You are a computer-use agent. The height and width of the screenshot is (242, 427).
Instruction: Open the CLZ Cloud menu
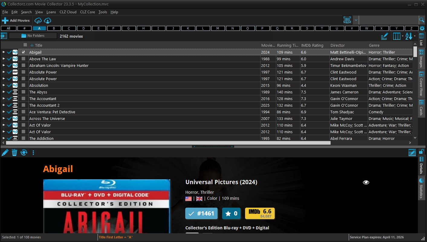68,12
